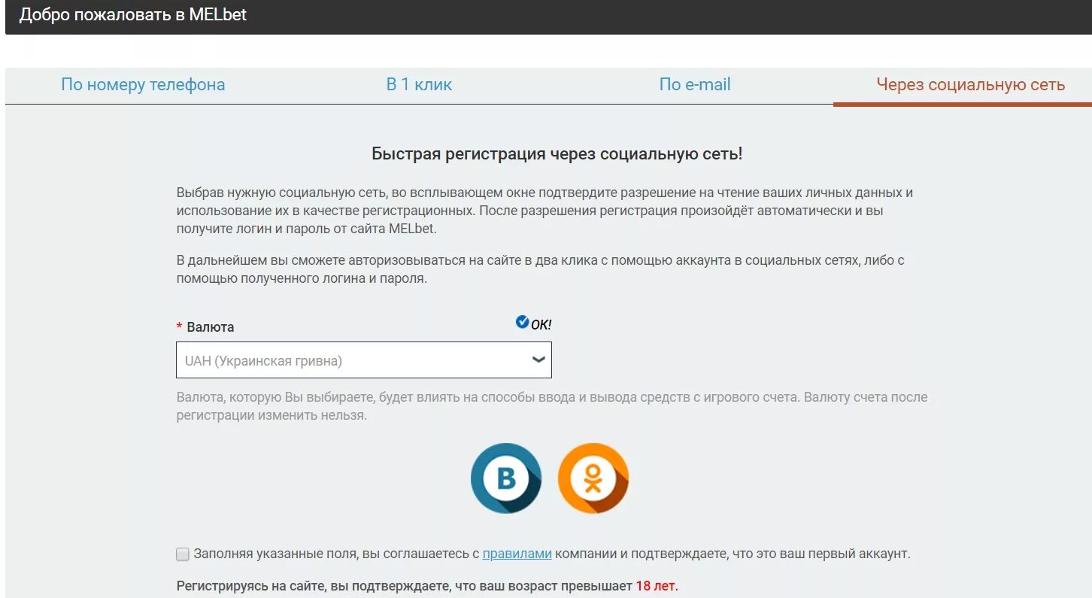
Task: Click the blue OK checkmark icon
Action: pyautogui.click(x=522, y=322)
